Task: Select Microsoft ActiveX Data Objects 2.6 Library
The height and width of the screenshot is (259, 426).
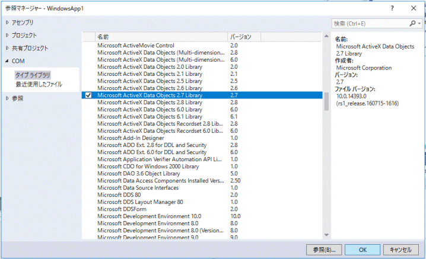Action: 202,88
